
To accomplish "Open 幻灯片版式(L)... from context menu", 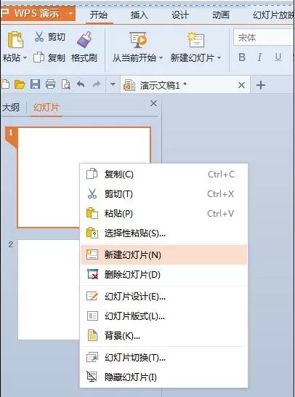I will click(163, 316).
